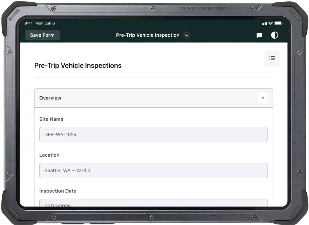This screenshot has width=309, height=225.
Task: Toggle dark mode with the contrast icon
Action: 274,35
